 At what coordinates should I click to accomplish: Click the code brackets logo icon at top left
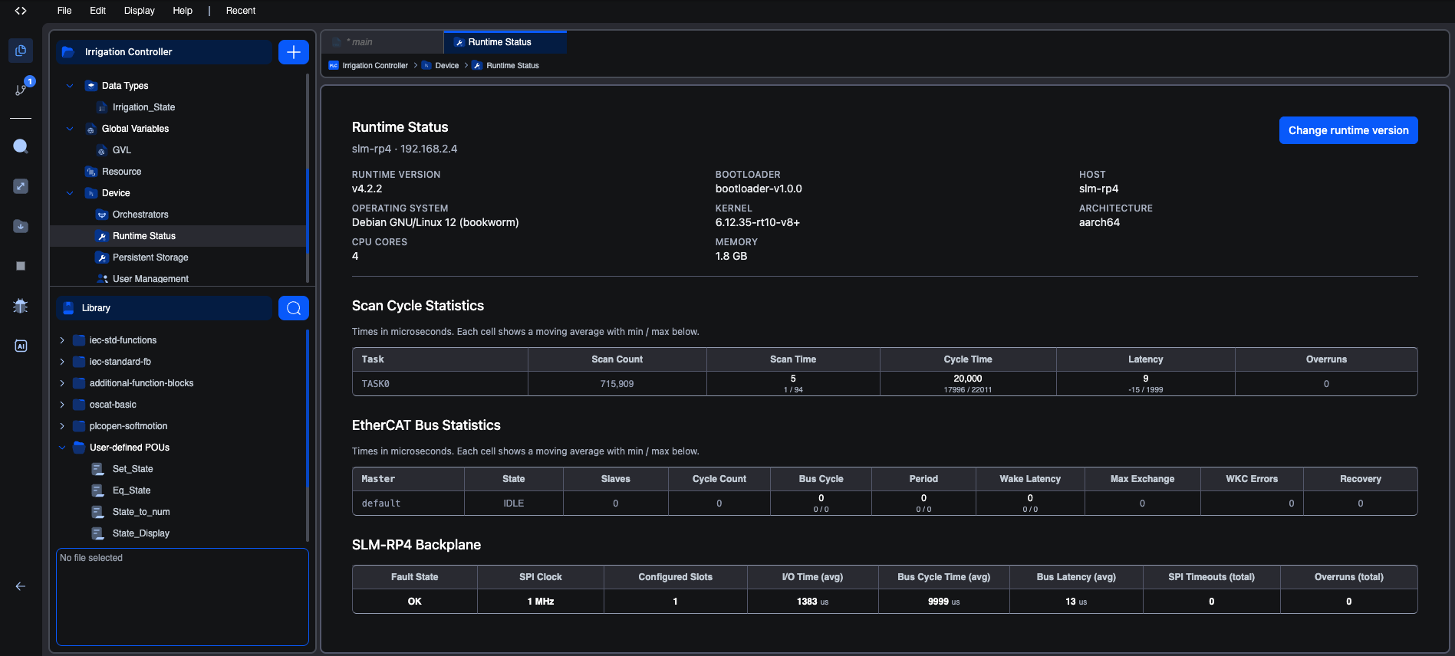coord(21,11)
